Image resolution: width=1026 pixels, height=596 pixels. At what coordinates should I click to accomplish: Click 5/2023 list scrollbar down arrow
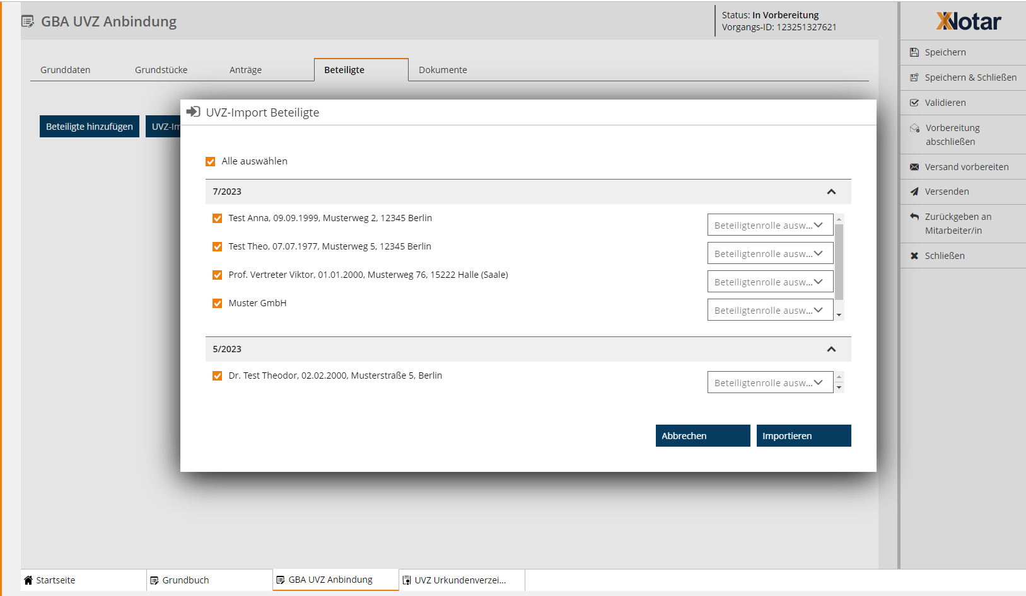(839, 387)
